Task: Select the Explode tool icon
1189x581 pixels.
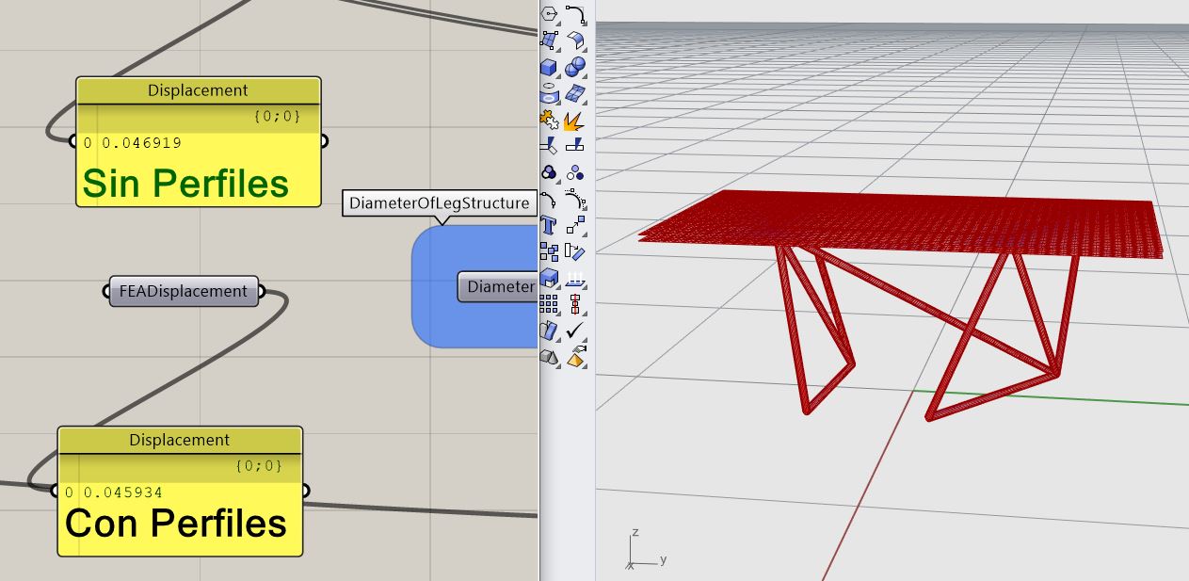Action: pos(575,120)
